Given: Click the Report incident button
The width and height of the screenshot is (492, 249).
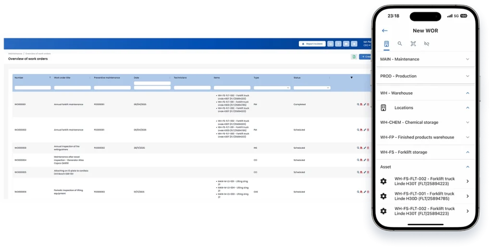Looking at the screenshot, I should pos(312,44).
